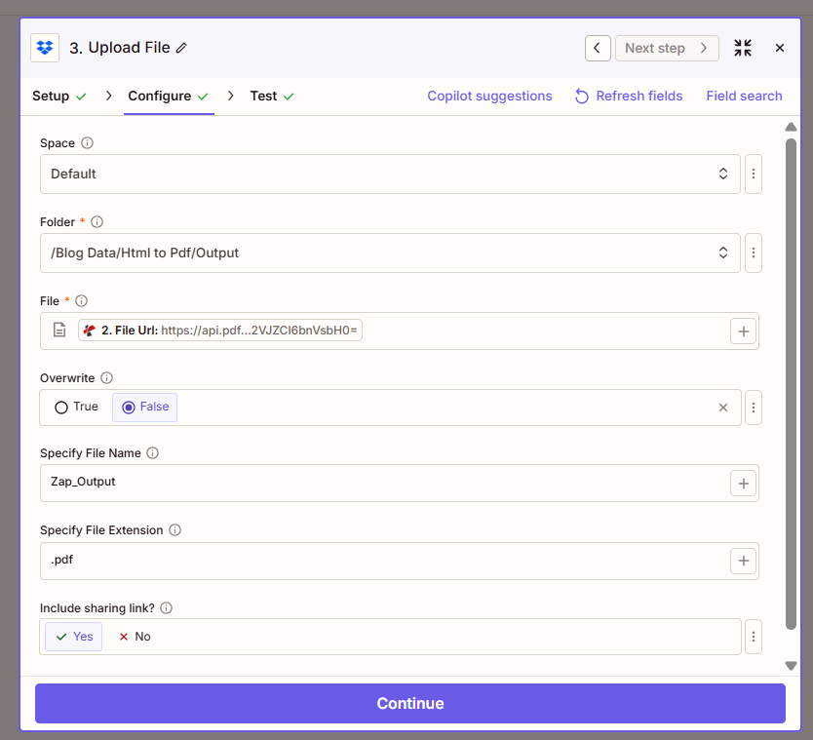Choose Yes for Include sharing link
Screen dimensions: 813x740
point(74,637)
